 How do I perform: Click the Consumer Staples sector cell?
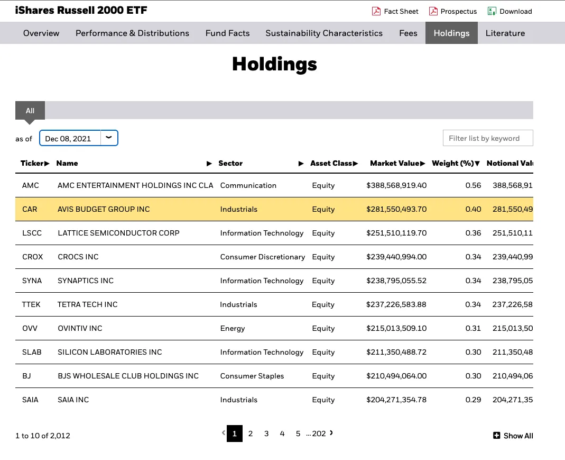click(x=252, y=376)
